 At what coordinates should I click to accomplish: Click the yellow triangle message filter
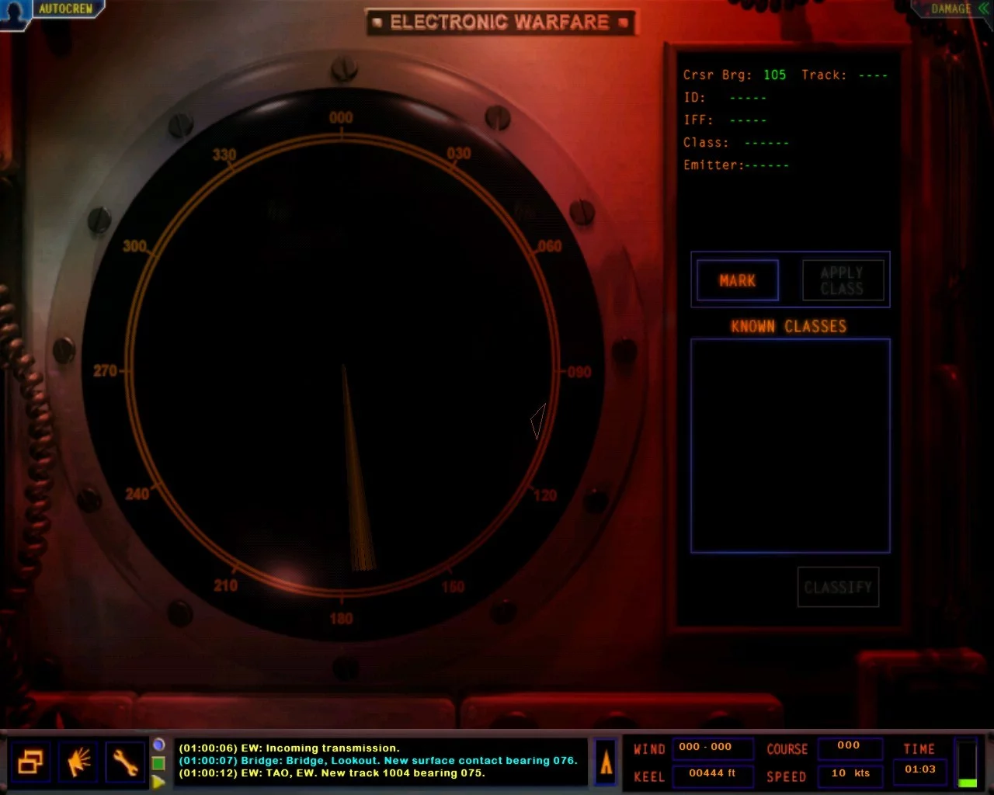(158, 782)
